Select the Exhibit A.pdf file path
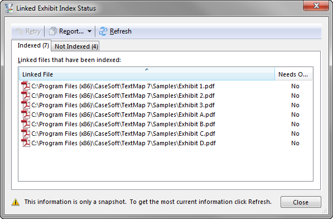This screenshot has width=333, height=219. pos(123,115)
